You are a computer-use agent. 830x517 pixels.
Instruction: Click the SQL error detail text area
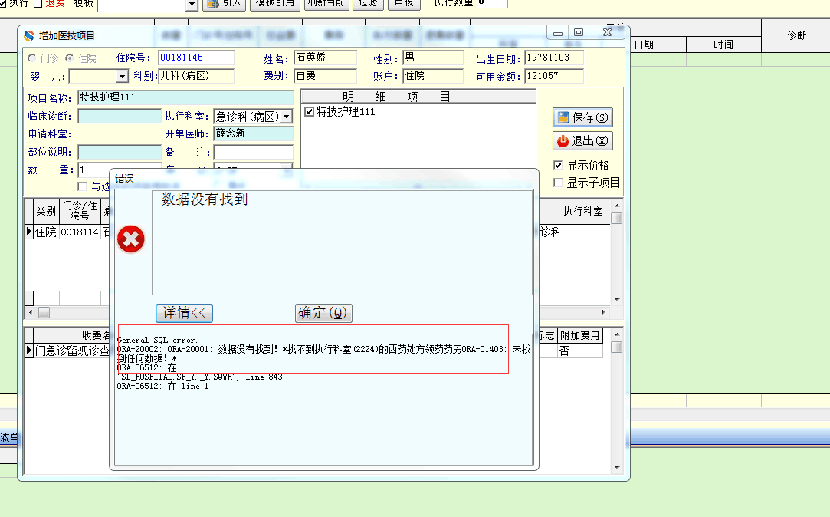point(323,400)
